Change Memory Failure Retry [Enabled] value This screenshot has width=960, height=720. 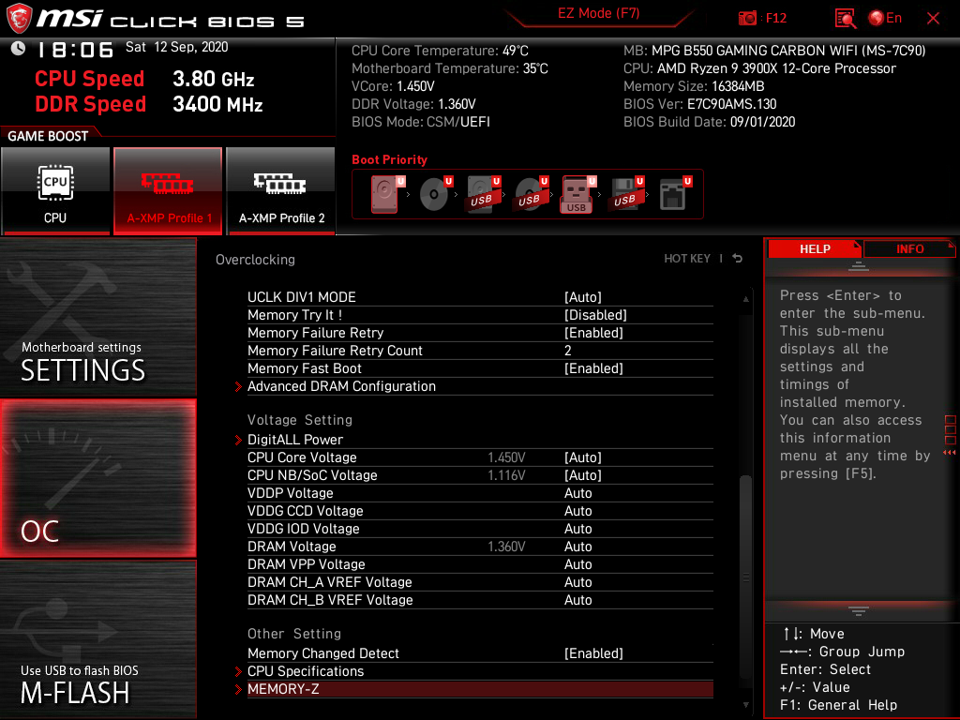[x=593, y=333]
